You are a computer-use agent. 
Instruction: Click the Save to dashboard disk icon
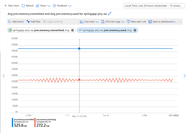coord(150,22)
